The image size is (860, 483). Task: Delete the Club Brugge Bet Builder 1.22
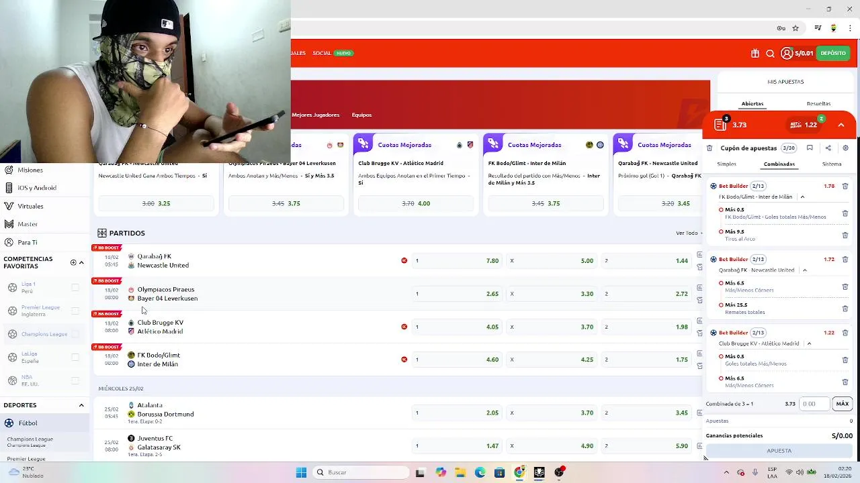pyautogui.click(x=845, y=333)
